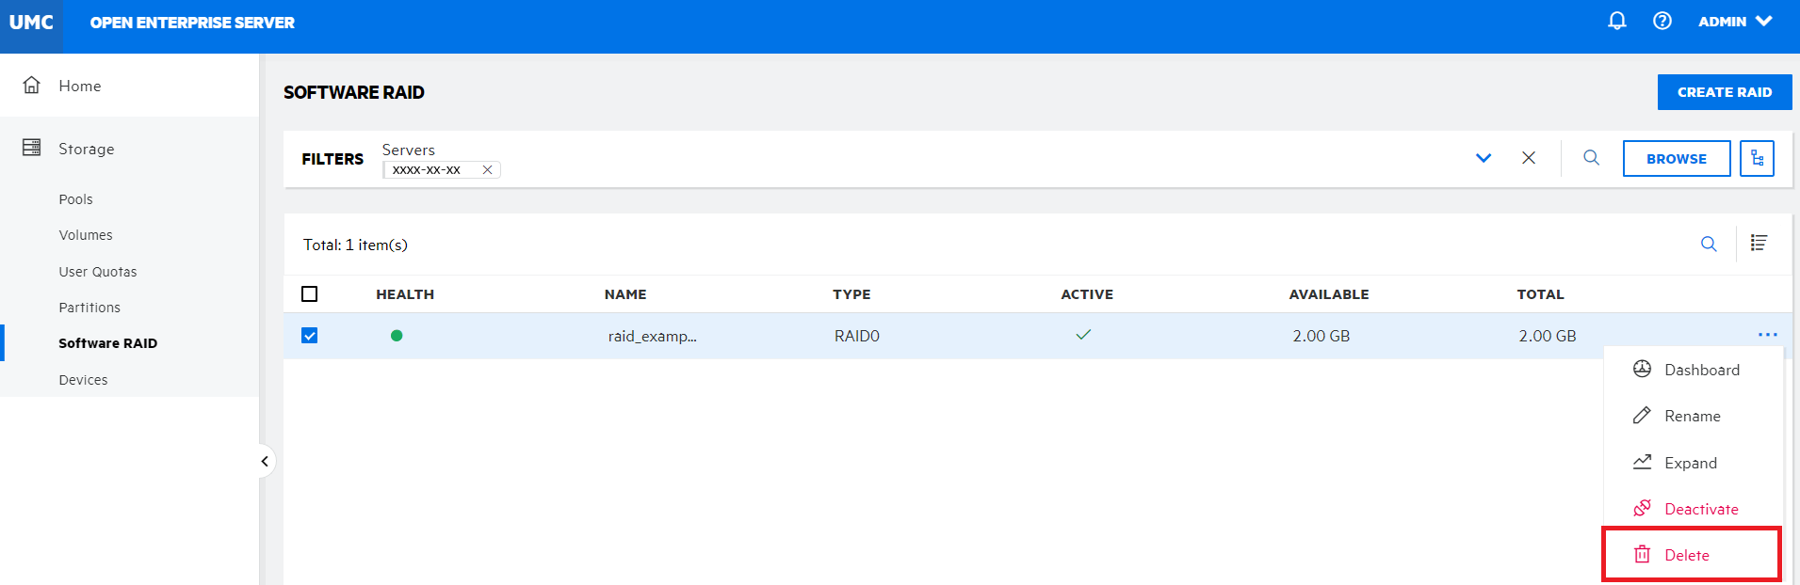Open the server tree view icon
The image size is (1800, 585).
tap(1757, 159)
